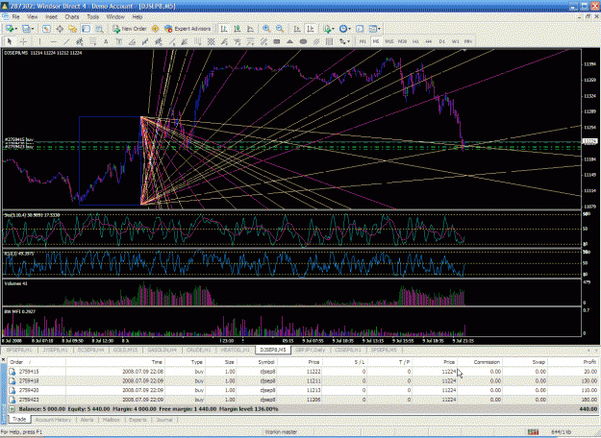Open the Insert menu
This screenshot has width=601, height=438.
point(51,17)
